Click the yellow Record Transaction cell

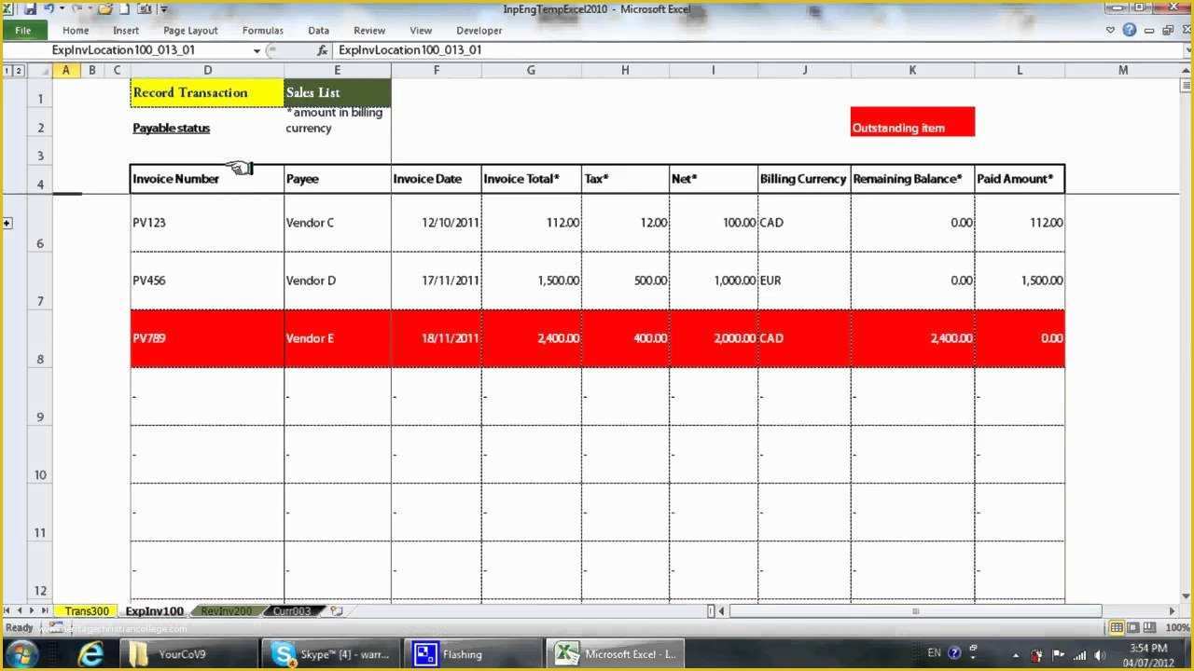coord(207,92)
